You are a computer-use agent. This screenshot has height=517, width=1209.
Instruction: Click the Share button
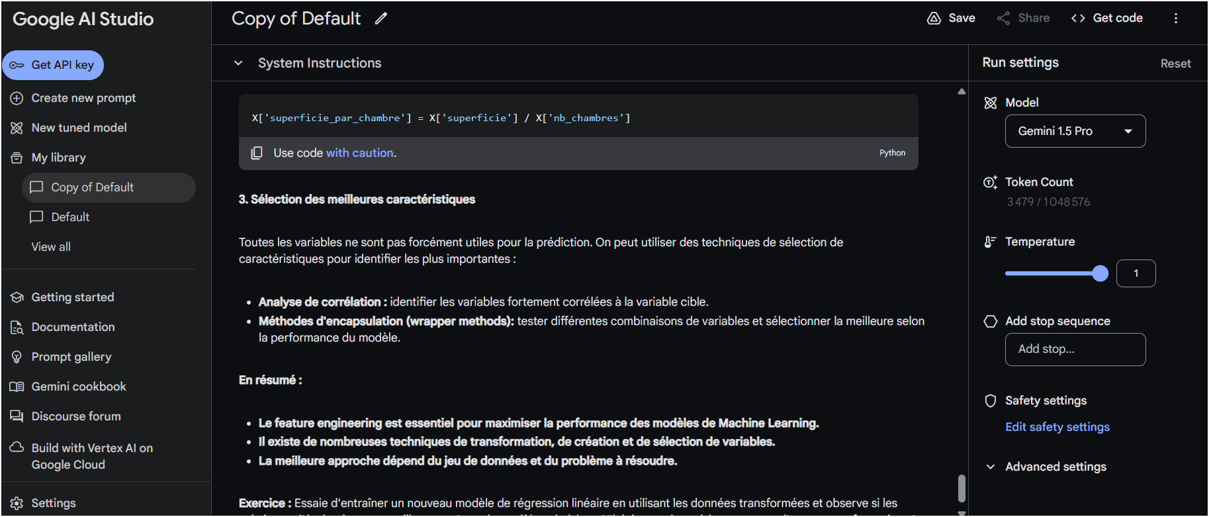[1023, 19]
